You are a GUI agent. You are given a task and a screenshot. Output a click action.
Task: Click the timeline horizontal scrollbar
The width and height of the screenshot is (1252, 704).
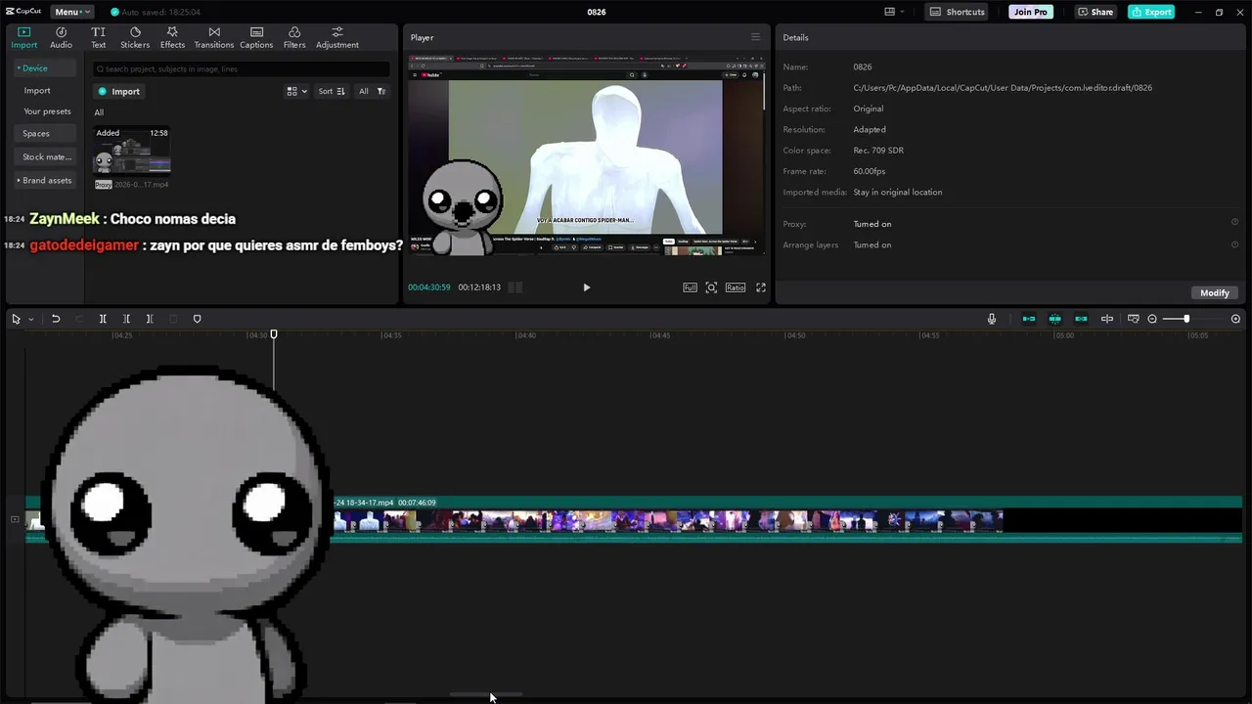pyautogui.click(x=486, y=694)
